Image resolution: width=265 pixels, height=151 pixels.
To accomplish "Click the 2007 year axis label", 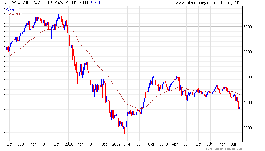I will point(22,145).
